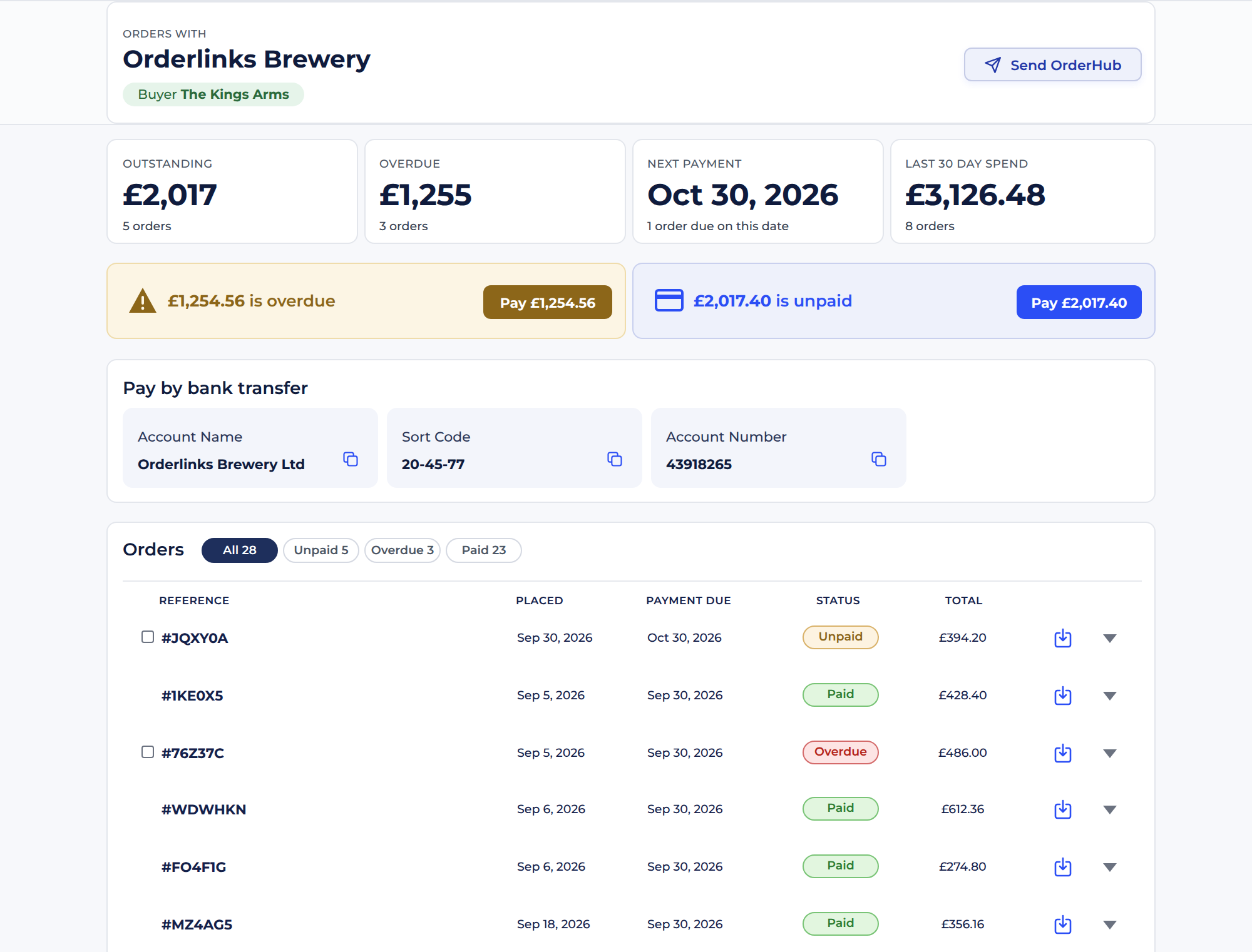1252x952 pixels.
Task: Expand details of order #MZ4AG5
Action: point(1110,924)
